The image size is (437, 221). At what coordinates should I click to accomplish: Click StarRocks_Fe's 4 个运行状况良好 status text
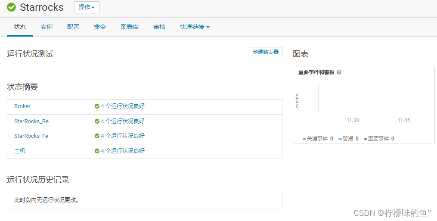point(123,136)
